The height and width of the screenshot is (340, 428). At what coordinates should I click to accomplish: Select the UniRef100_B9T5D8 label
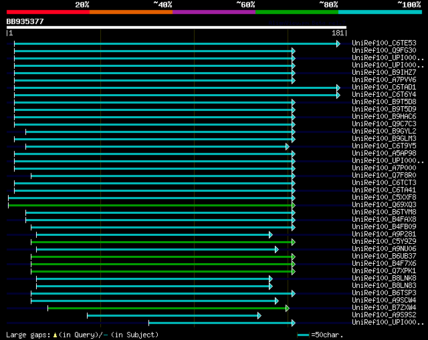coord(384,102)
